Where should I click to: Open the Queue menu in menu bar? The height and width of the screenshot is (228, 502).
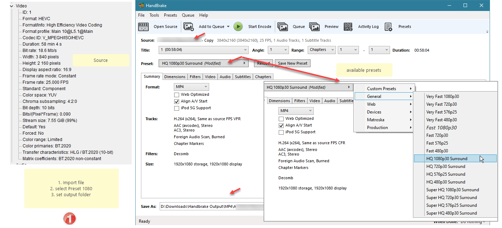(x=188, y=15)
